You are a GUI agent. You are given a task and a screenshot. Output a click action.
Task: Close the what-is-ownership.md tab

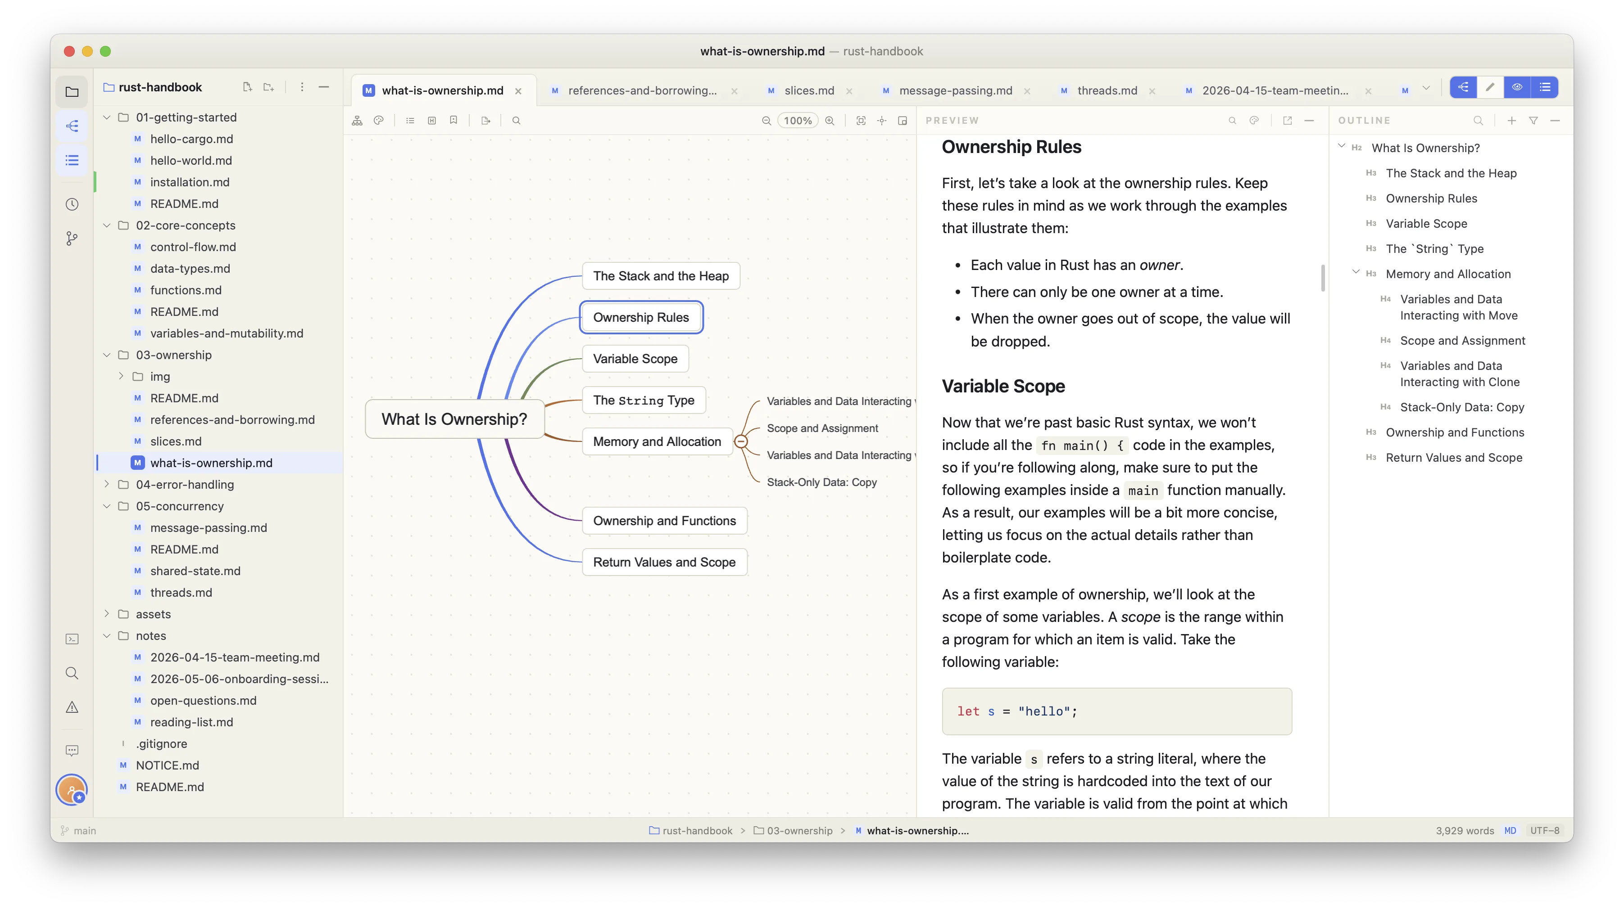tap(518, 91)
